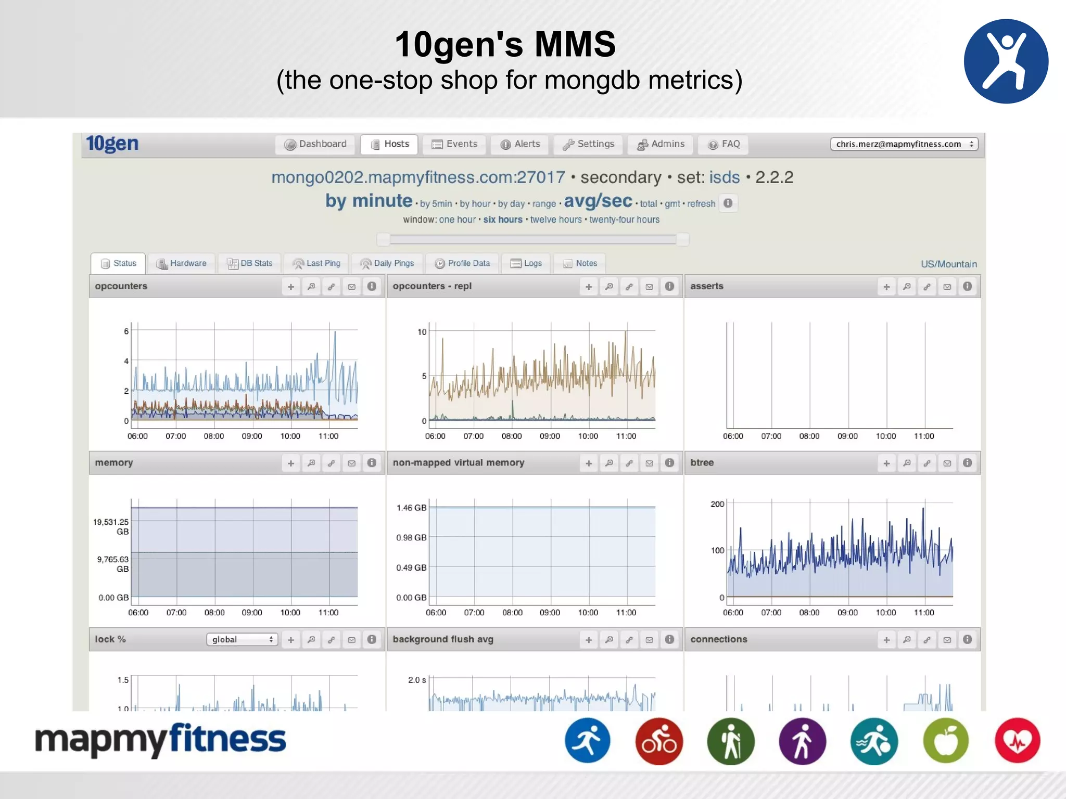Screen dimensions: 1066x799
Task: Open the Hosts menu item
Action: click(389, 144)
